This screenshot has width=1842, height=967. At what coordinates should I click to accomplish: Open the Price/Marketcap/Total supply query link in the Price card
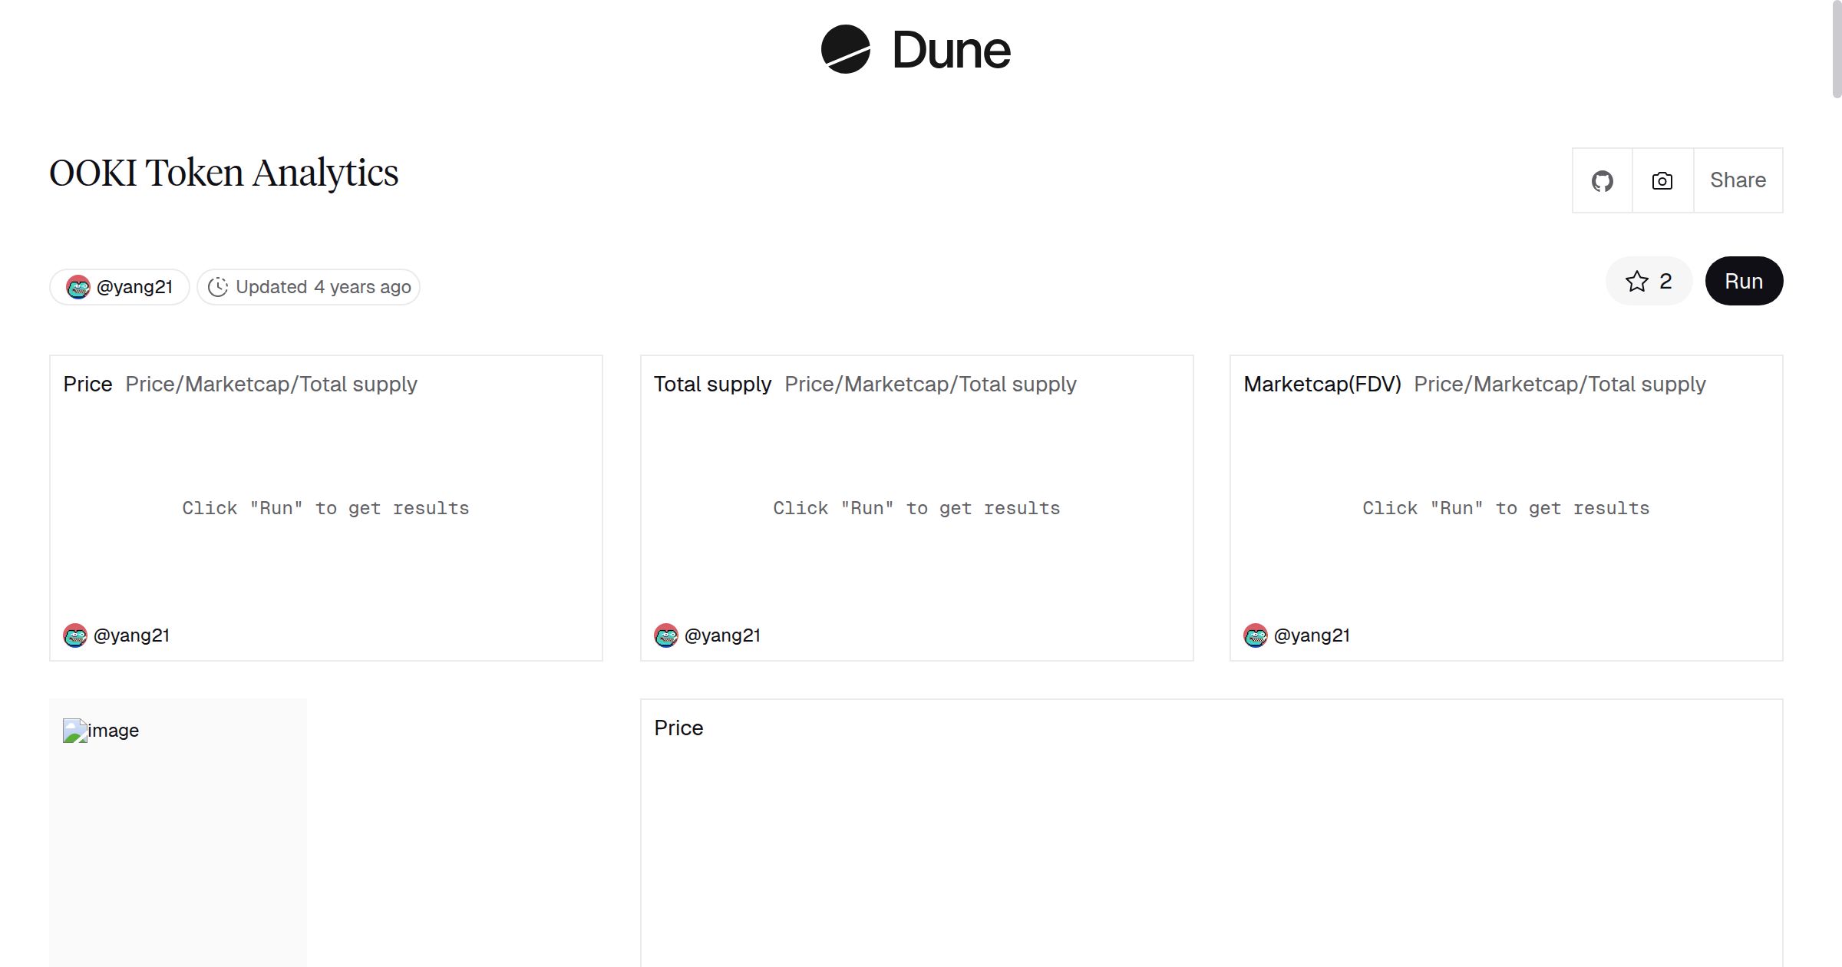[x=271, y=384]
